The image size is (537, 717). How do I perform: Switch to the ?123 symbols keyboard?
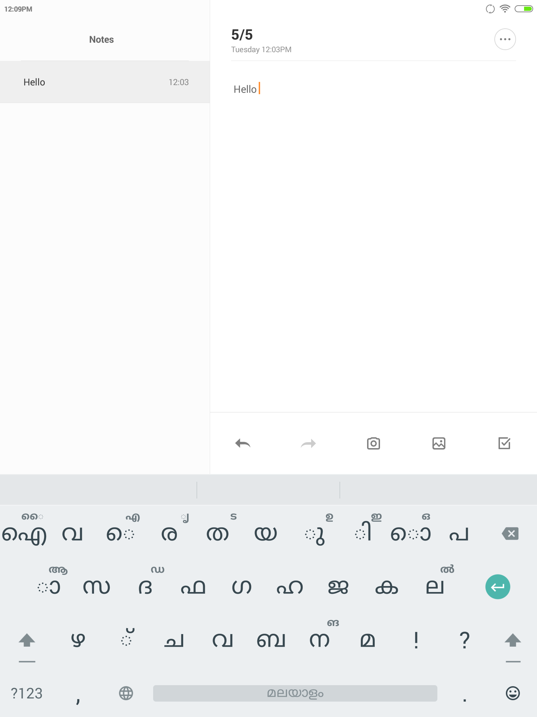(x=27, y=693)
